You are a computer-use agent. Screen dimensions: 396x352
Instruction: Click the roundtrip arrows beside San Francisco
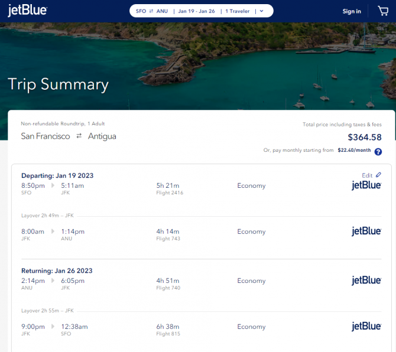coord(79,136)
